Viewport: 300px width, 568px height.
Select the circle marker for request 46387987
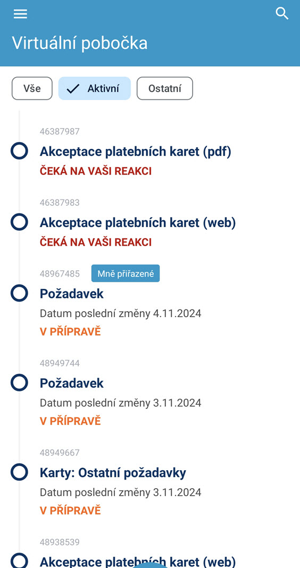(x=19, y=151)
